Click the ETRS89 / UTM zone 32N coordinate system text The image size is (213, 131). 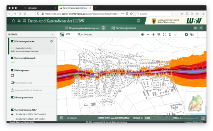[x=114, y=118]
